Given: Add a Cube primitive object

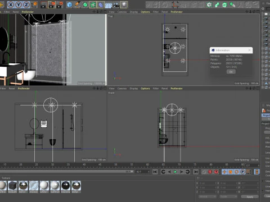Looking at the screenshot, I should tap(70, 4).
